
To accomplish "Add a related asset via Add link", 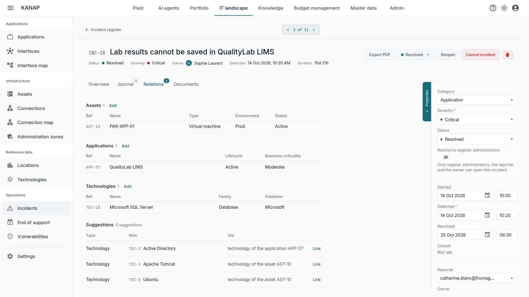I will pyautogui.click(x=113, y=106).
